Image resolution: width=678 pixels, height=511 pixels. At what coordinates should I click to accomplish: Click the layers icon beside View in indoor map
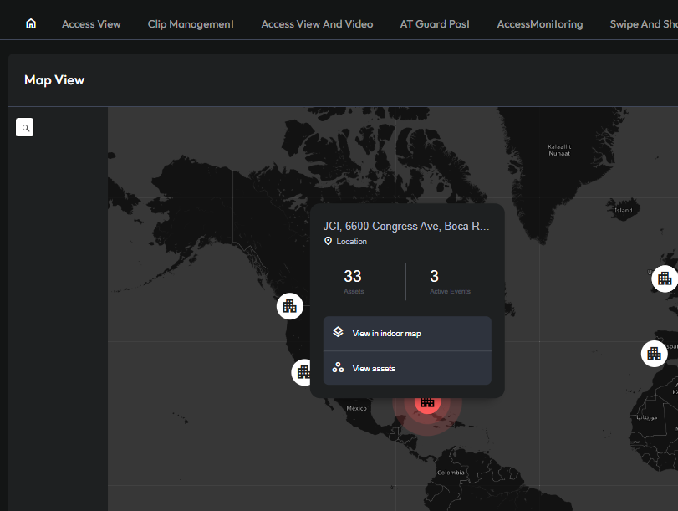[338, 332]
